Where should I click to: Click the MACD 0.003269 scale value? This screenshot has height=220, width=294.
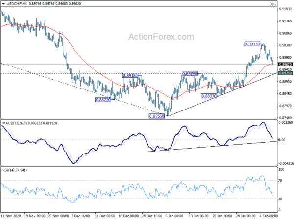(x=286, y=122)
